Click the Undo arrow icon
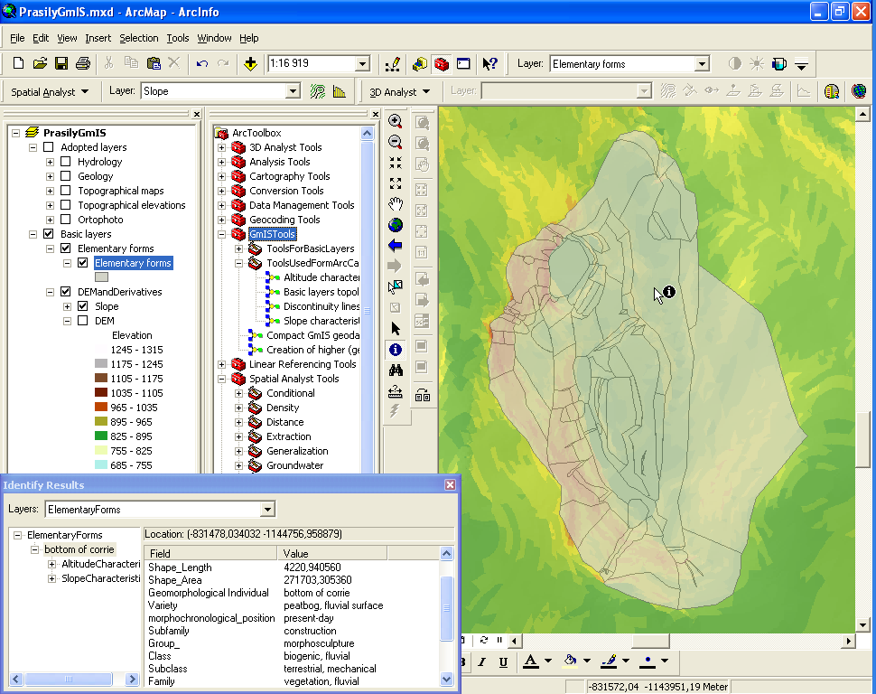The image size is (876, 694). pos(201,63)
